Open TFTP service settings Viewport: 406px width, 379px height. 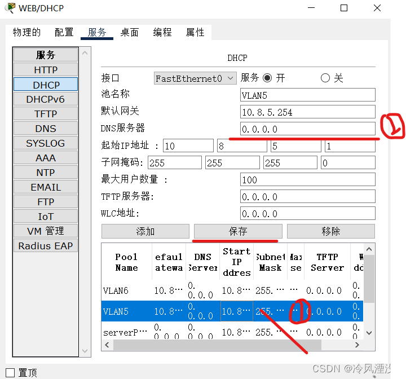46,114
